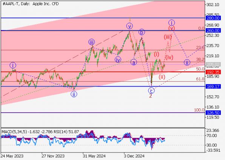Select the 0.0 Fibonacci level label
Image resolution: width=225 pixels, height=160 pixels.
(201, 29)
